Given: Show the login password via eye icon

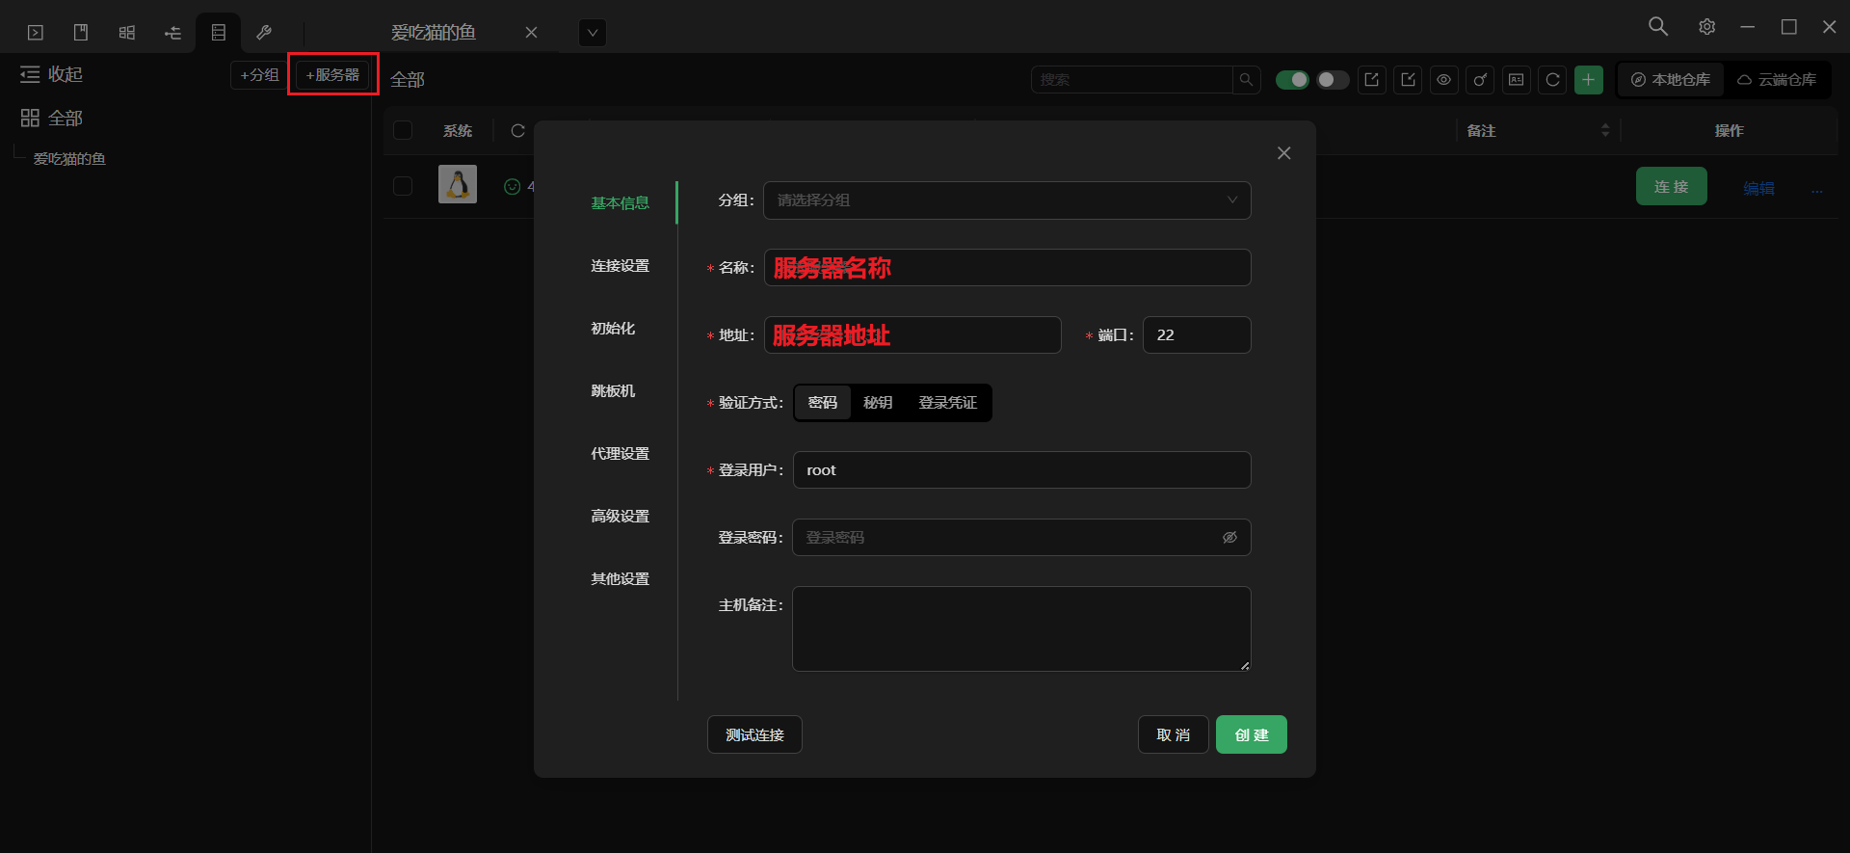Looking at the screenshot, I should click(1229, 538).
